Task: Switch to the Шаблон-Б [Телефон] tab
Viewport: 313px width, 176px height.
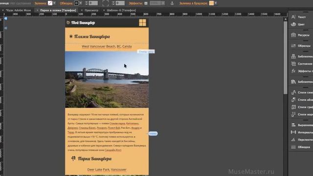Action: pyautogui.click(x=121, y=10)
